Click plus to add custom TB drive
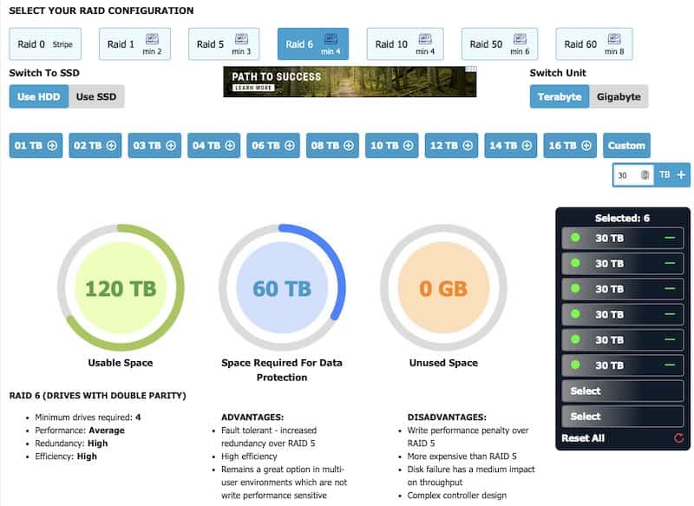Image resolution: width=694 pixels, height=506 pixels. click(x=681, y=174)
